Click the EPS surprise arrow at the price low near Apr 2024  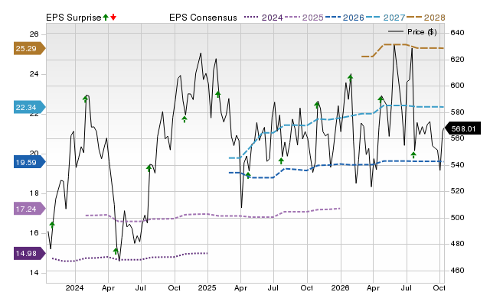click(116, 251)
